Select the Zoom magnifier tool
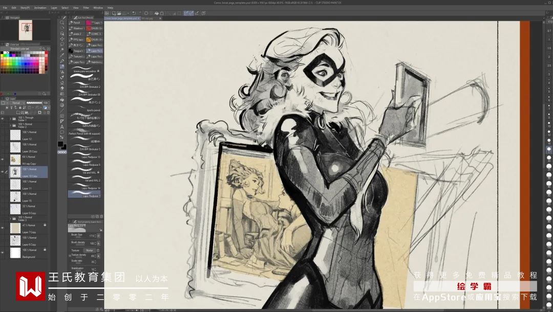The image size is (553, 312). tap(62, 22)
